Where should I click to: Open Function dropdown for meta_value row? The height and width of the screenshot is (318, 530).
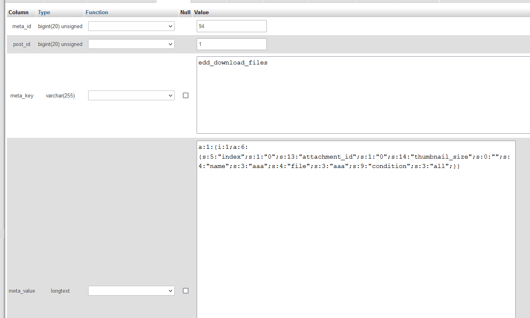click(131, 291)
